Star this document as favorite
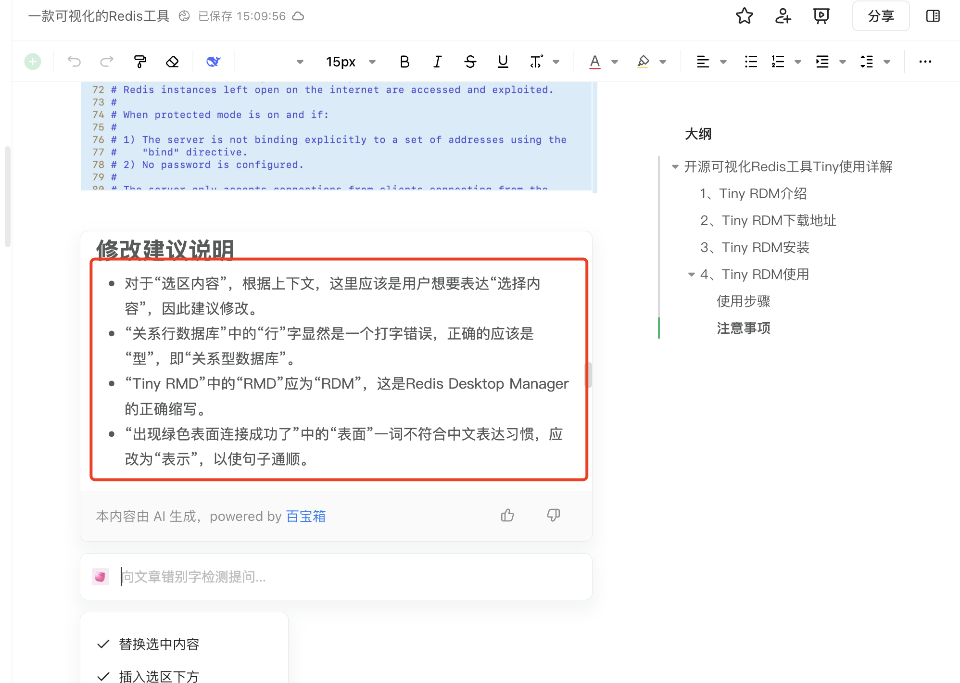This screenshot has height=683, width=960. (x=744, y=16)
